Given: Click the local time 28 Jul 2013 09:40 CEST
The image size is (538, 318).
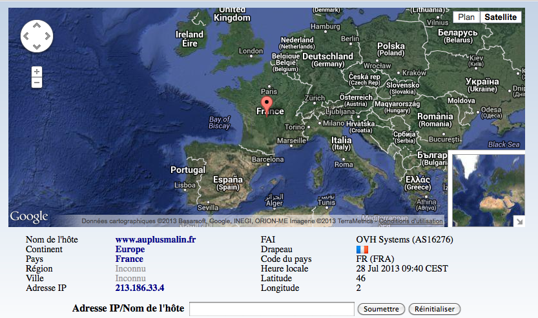Looking at the screenshot, I should click(402, 268).
